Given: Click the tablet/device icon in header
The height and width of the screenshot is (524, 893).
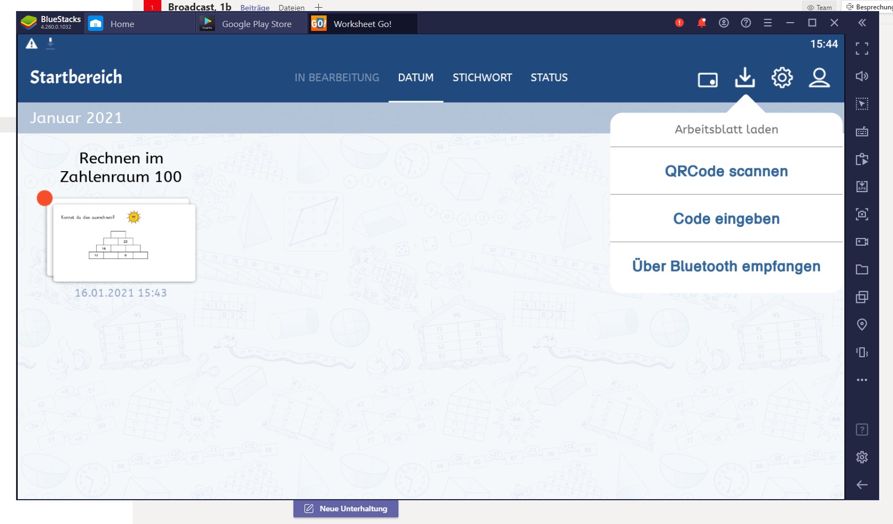Looking at the screenshot, I should tap(707, 80).
